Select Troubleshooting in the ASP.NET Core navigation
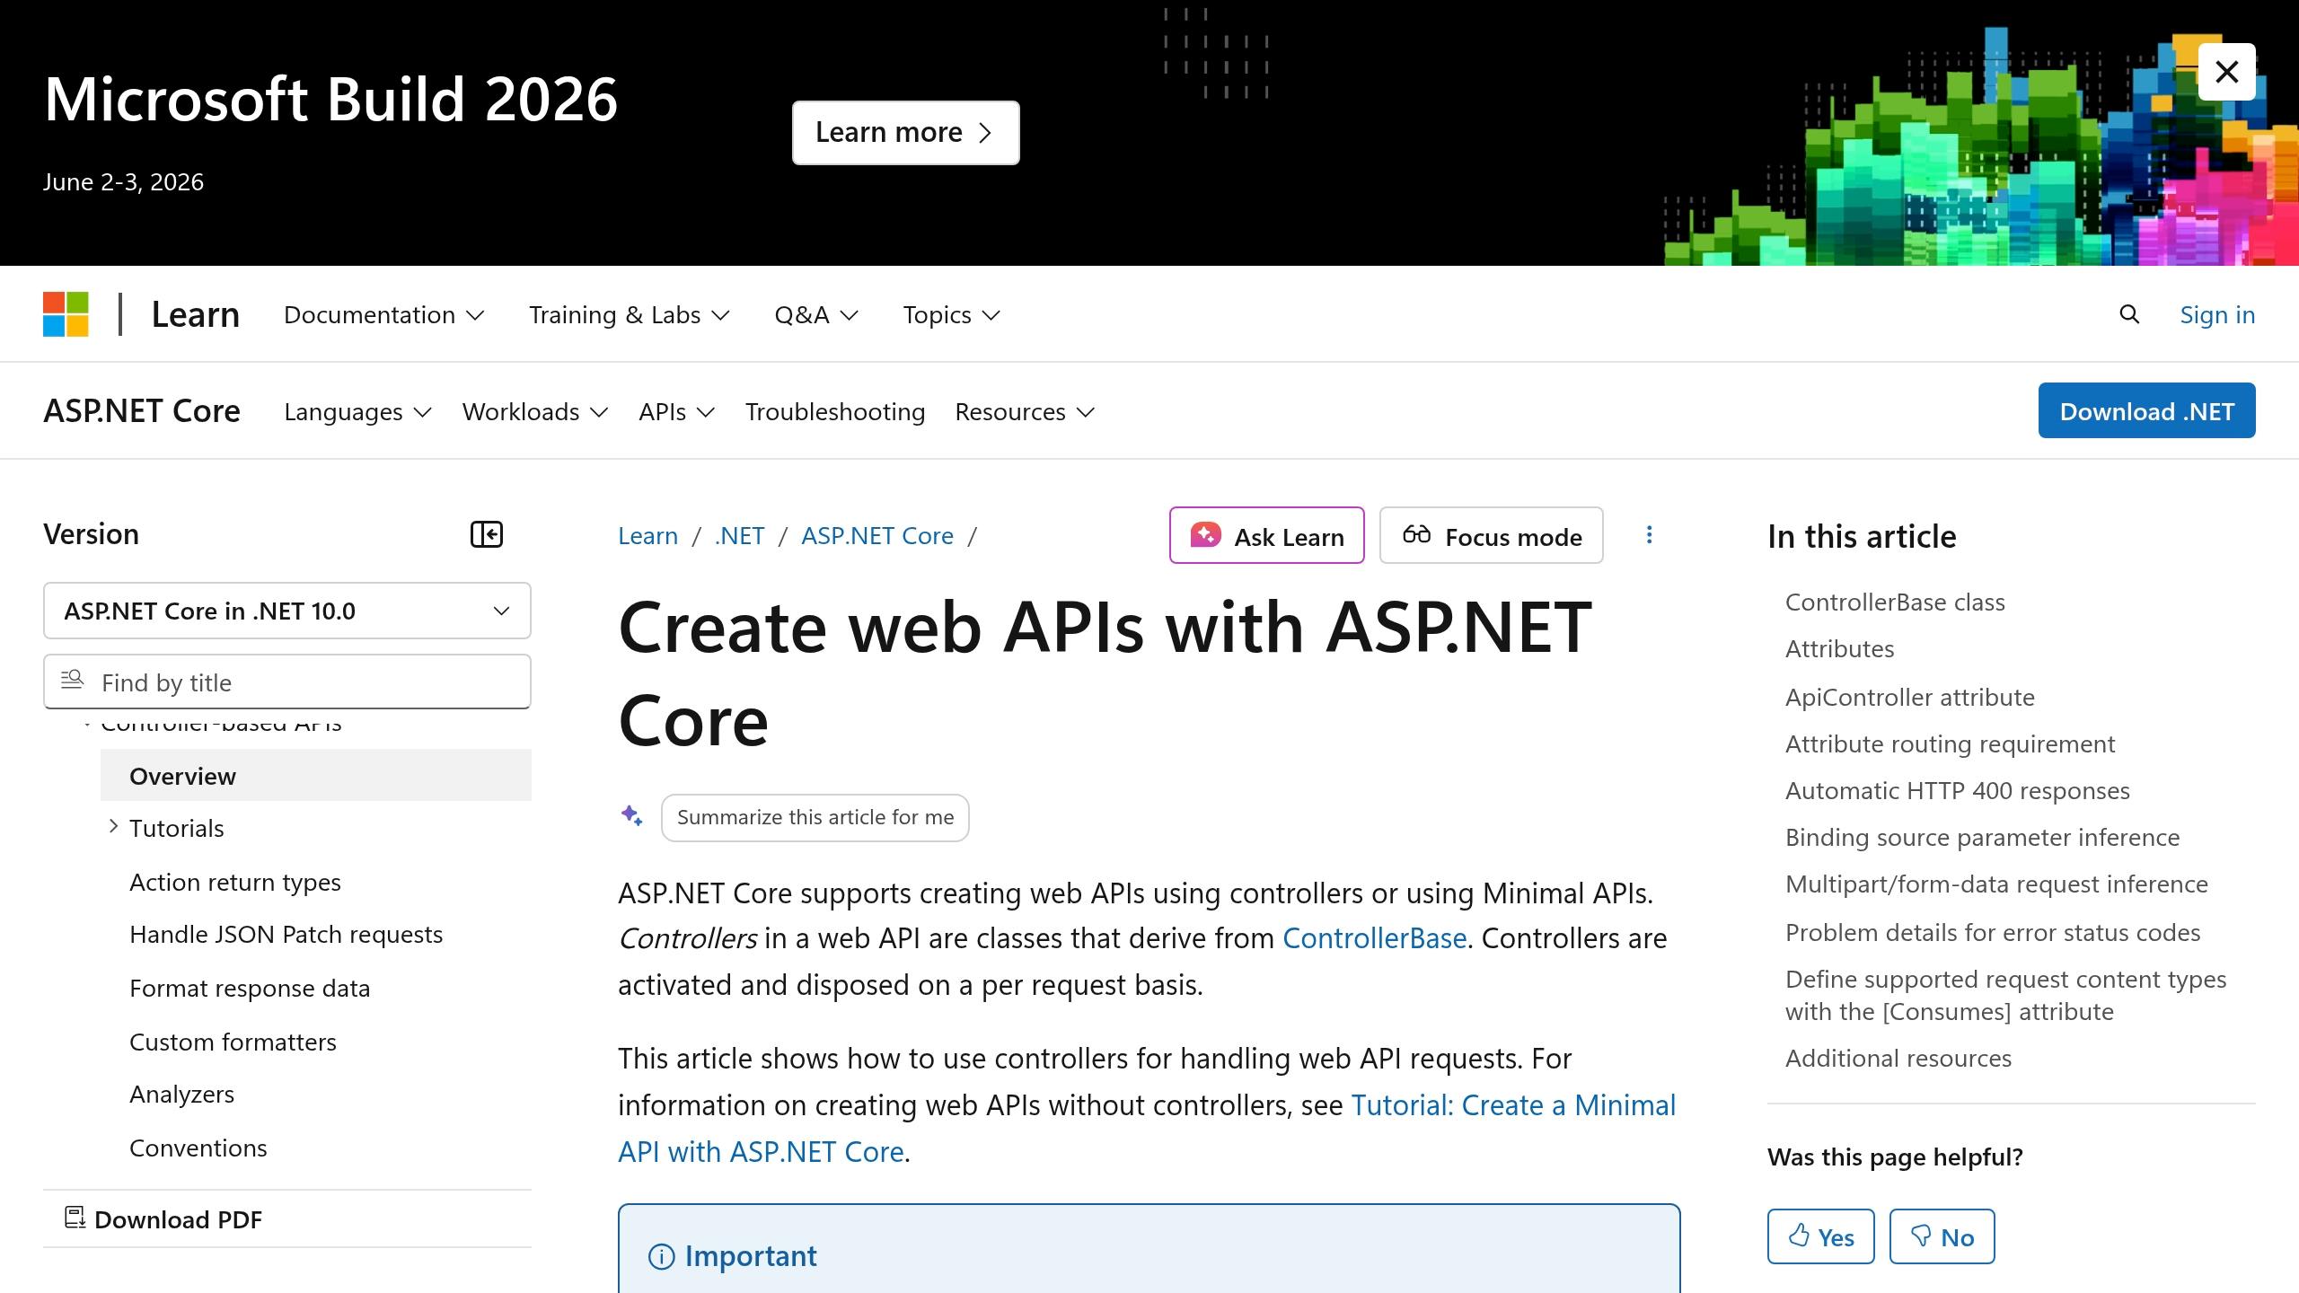This screenshot has height=1293, width=2299. 834,411
